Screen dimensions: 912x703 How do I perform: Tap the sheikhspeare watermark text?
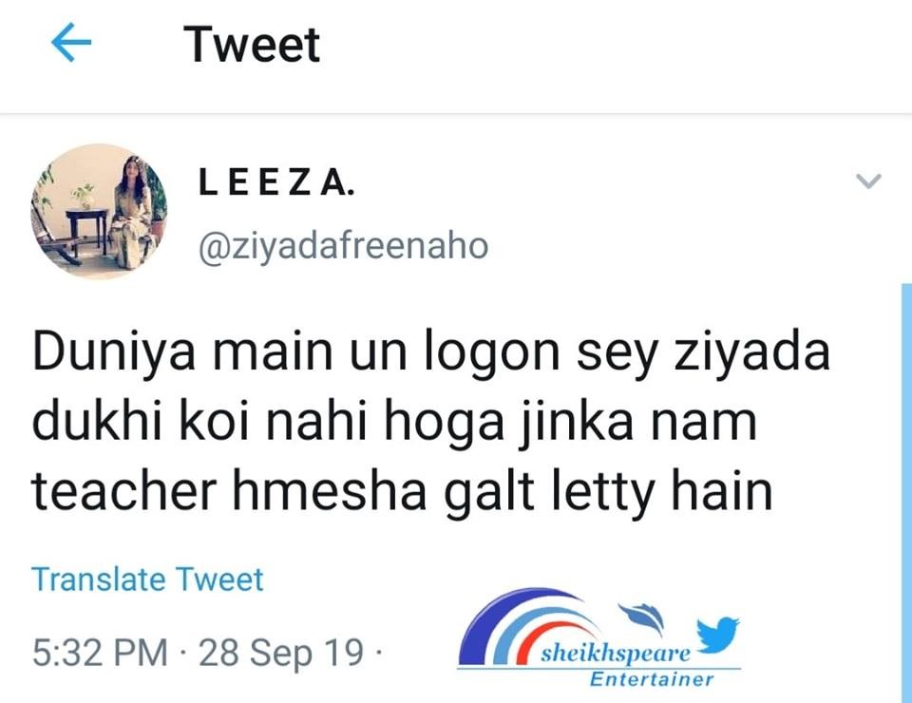(616, 654)
